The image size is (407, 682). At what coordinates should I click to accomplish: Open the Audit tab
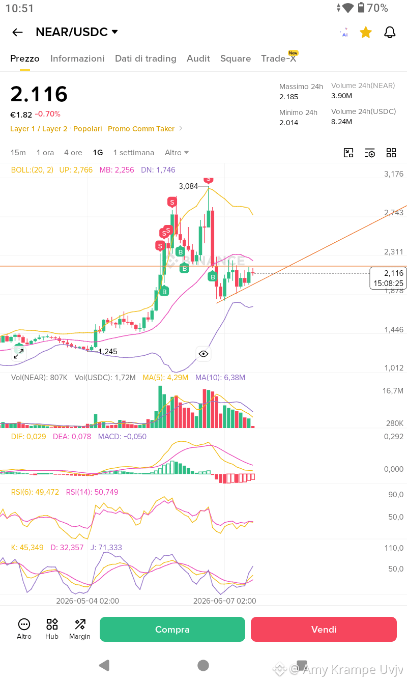[x=198, y=59]
